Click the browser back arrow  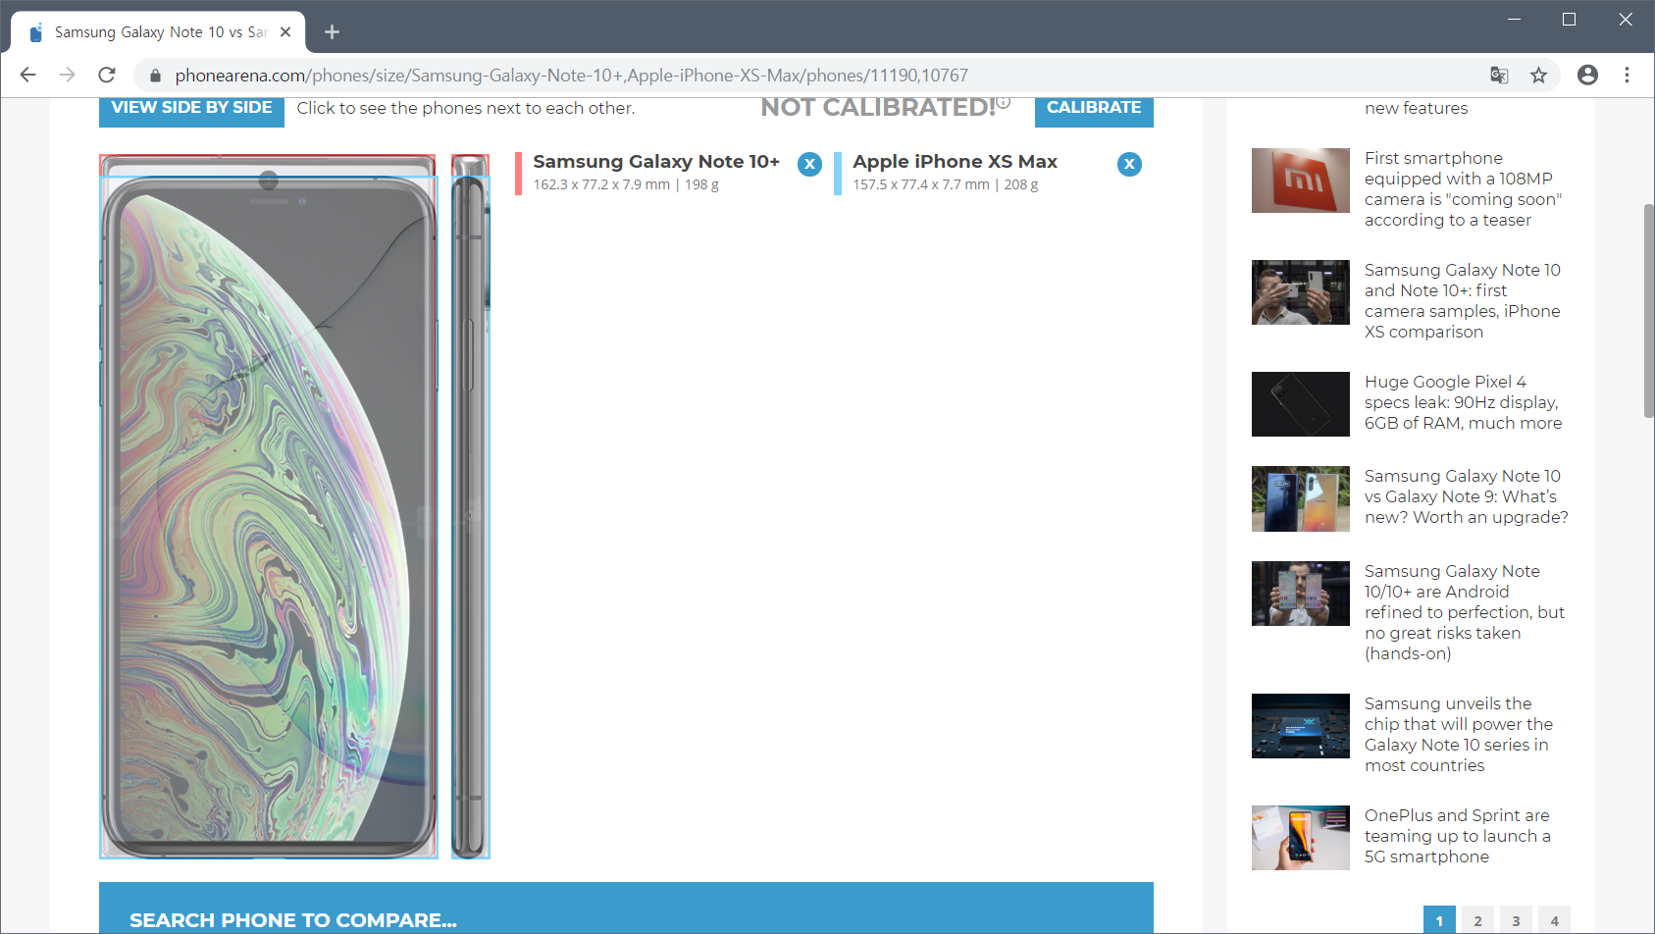tap(27, 75)
